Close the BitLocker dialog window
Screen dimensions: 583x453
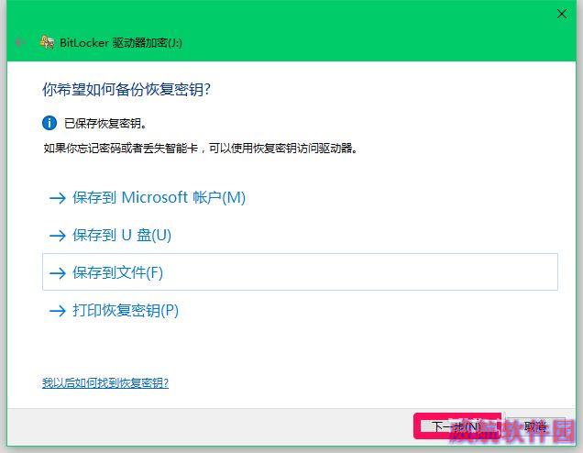coord(561,14)
